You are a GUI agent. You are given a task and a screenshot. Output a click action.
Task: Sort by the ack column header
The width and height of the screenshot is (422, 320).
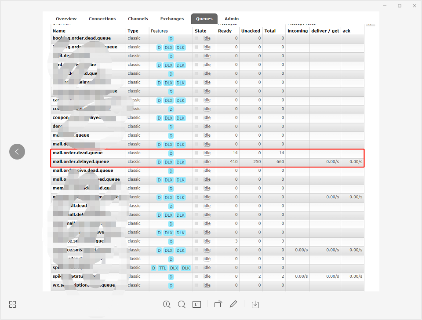click(346, 31)
